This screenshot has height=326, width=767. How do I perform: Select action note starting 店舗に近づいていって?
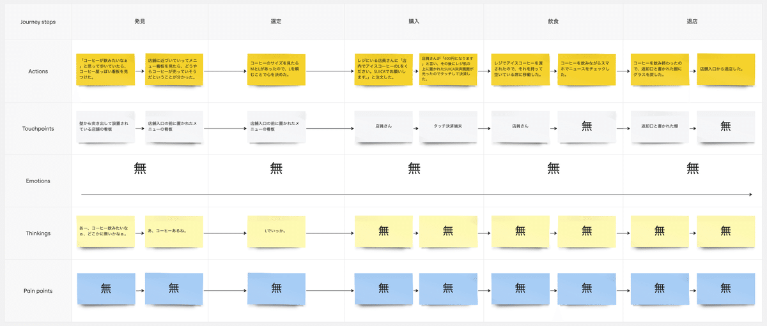tap(174, 69)
